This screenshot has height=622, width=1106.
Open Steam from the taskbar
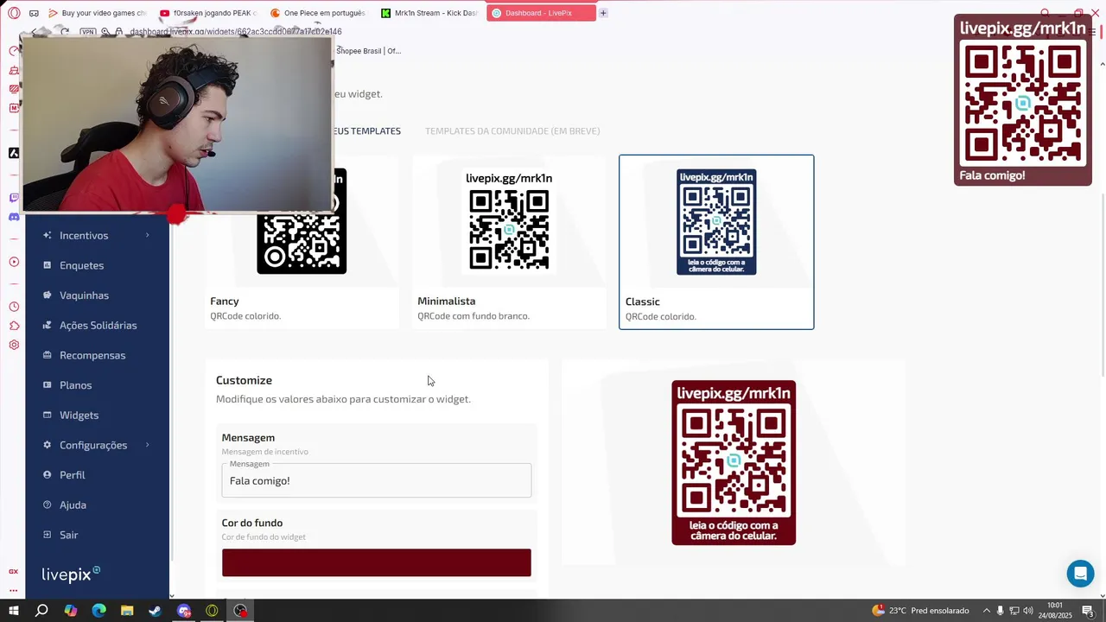pos(156,611)
